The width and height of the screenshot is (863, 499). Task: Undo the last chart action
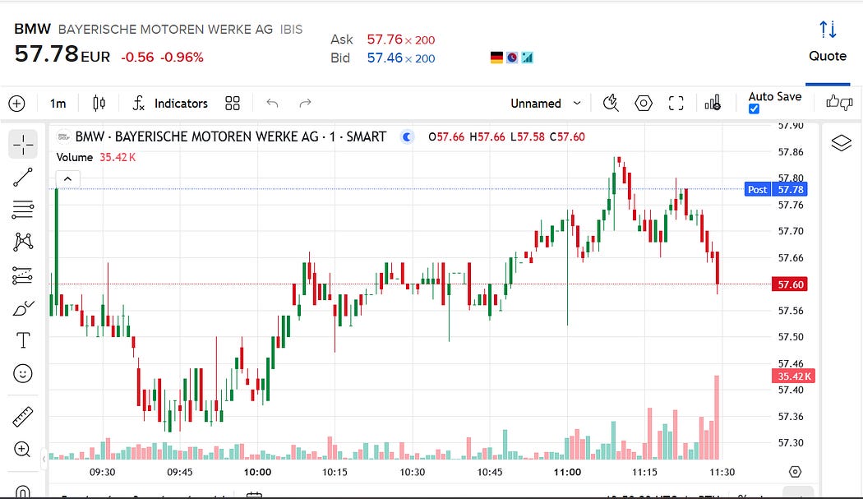tap(272, 103)
